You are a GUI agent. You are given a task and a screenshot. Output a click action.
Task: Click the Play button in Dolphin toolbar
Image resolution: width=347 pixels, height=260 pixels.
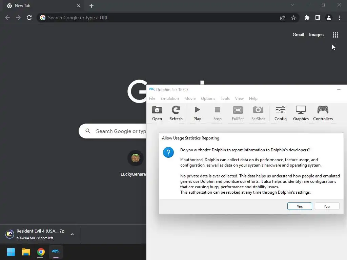[x=197, y=113]
